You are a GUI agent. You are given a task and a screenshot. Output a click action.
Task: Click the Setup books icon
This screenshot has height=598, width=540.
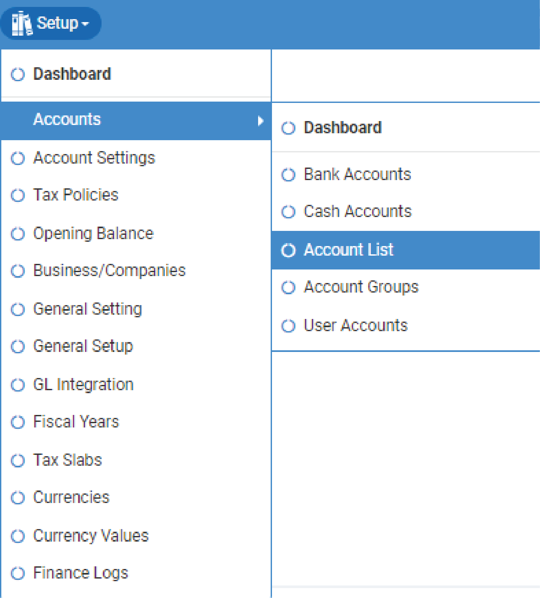[x=21, y=23]
